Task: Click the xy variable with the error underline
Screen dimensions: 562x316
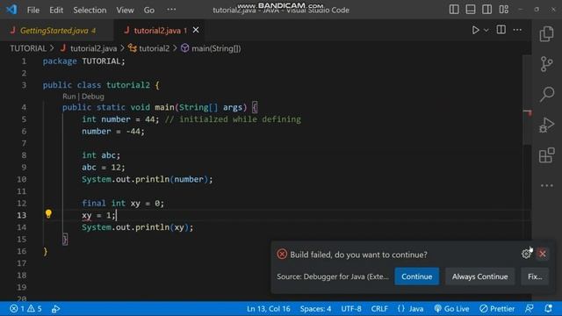Action: [86, 215]
